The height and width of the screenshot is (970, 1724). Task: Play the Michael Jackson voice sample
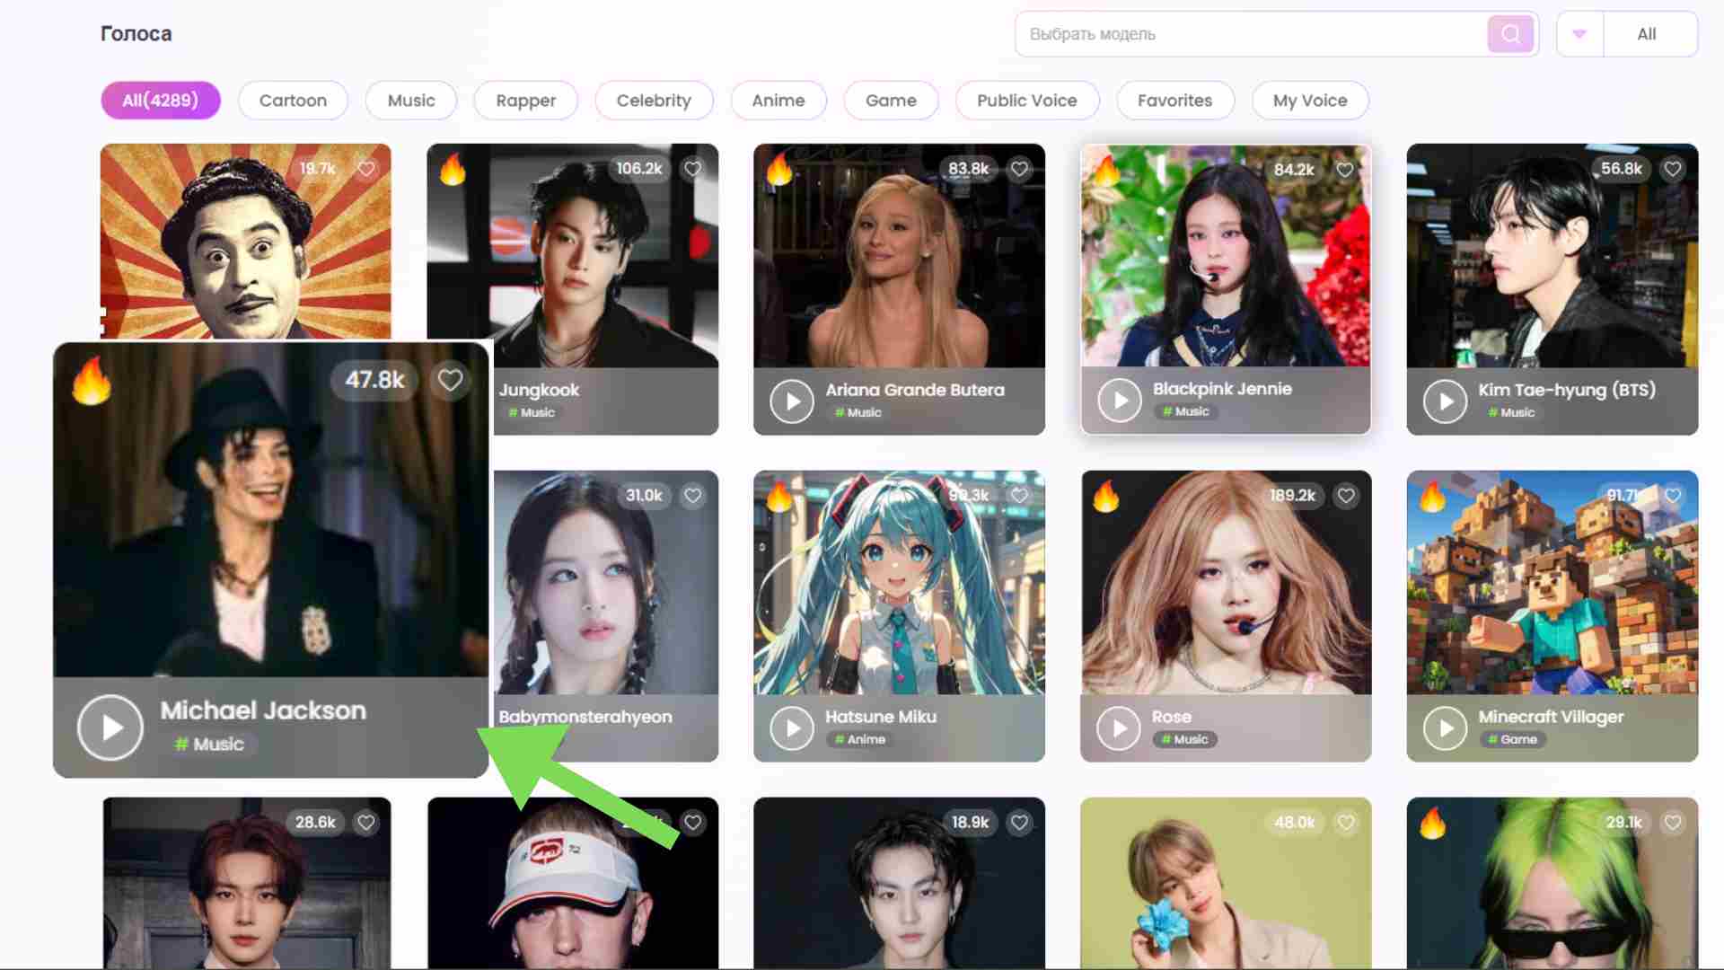[x=110, y=727]
